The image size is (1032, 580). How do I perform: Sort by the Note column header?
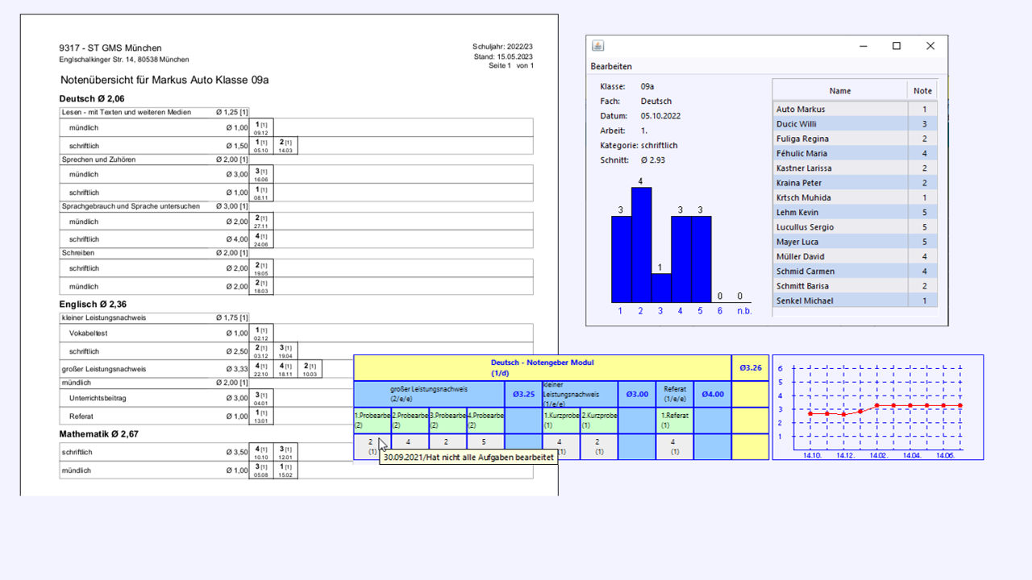[x=923, y=91]
